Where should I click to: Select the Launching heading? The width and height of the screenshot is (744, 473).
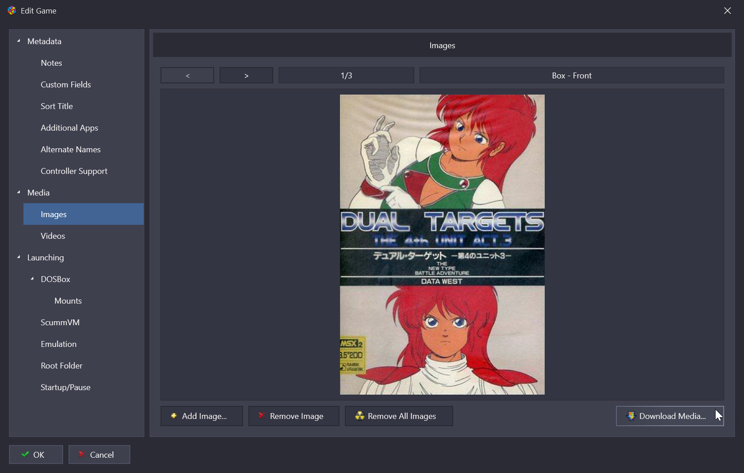pos(46,258)
